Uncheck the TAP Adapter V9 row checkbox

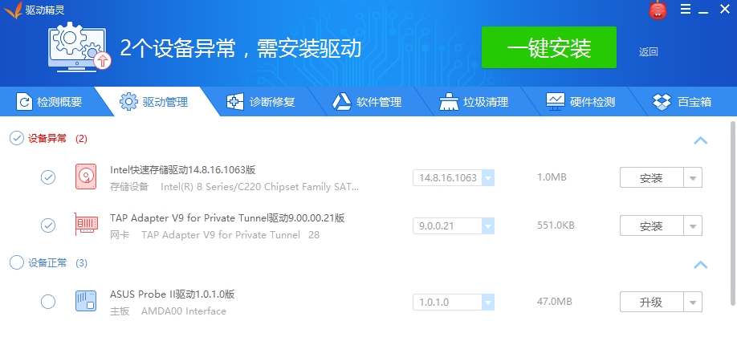pos(48,225)
